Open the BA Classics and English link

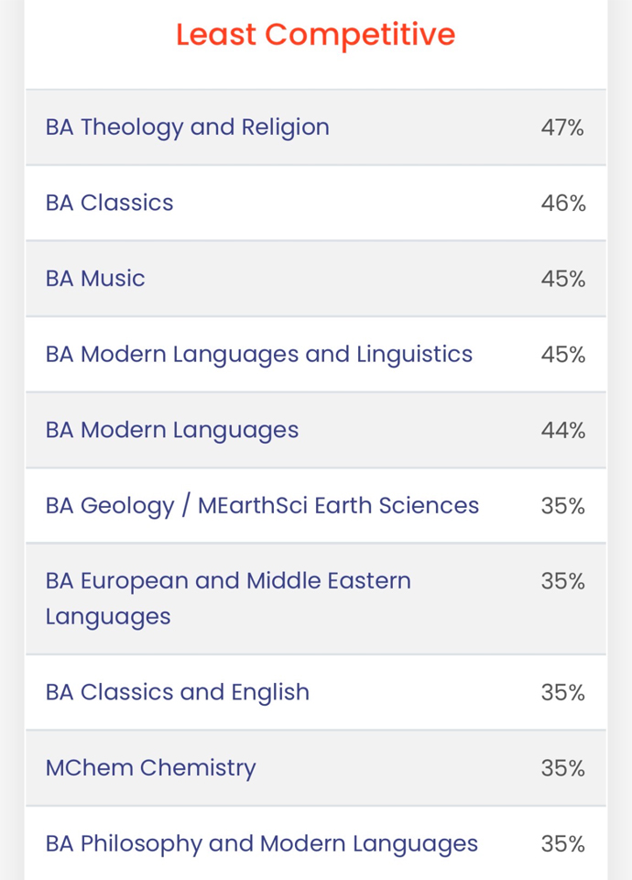177,692
